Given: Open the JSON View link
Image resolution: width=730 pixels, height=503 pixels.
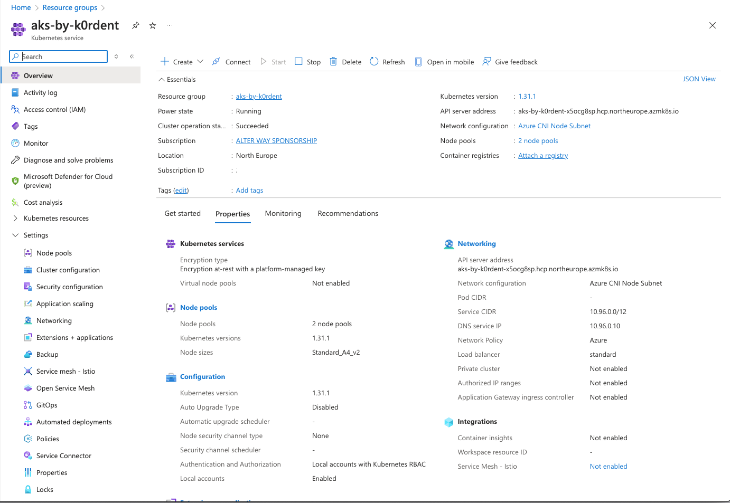Looking at the screenshot, I should point(699,79).
